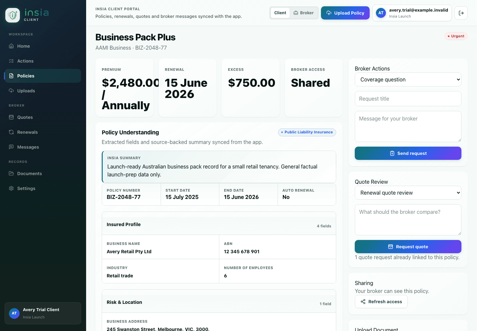This screenshot has width=477, height=331.
Task: Click the Documents folder icon
Action: point(11,173)
